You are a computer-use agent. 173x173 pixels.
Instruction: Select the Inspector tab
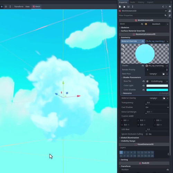pos(123,2)
